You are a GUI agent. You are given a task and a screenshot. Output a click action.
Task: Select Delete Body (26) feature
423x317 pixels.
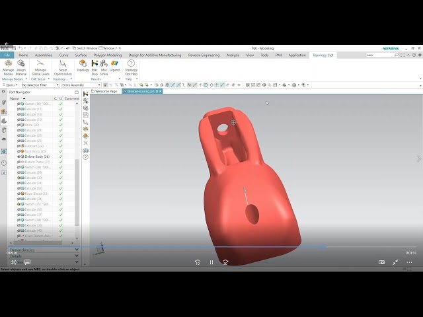point(37,157)
